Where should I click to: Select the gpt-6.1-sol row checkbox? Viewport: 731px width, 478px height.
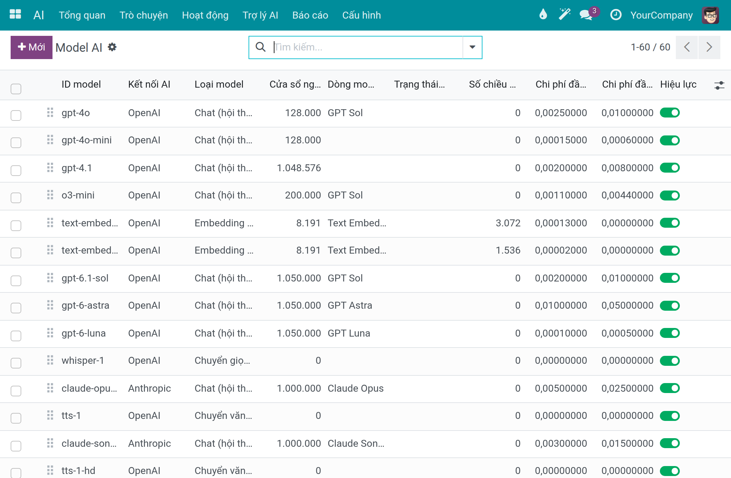click(16, 281)
